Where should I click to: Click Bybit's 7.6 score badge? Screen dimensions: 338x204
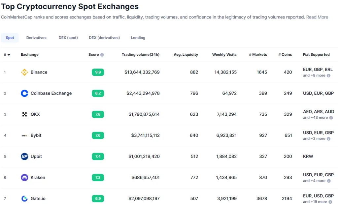(x=98, y=135)
